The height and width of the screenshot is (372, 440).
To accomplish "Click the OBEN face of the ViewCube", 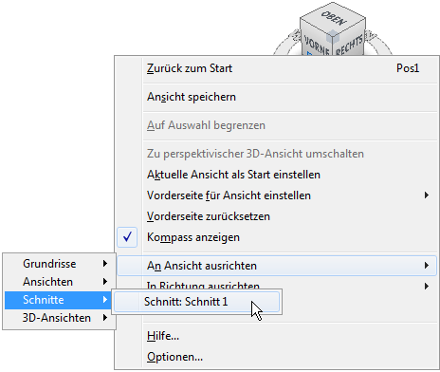I will 333,18.
